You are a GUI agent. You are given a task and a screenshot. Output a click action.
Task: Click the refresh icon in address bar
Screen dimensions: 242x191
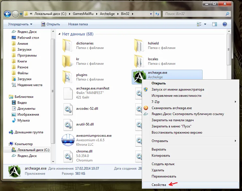click(157, 14)
